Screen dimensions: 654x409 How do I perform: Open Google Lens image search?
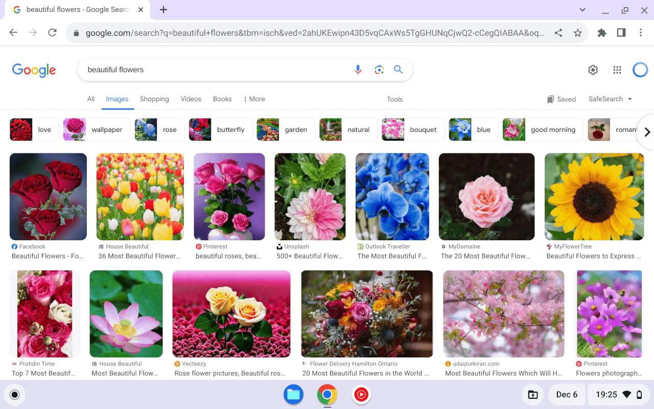click(379, 70)
